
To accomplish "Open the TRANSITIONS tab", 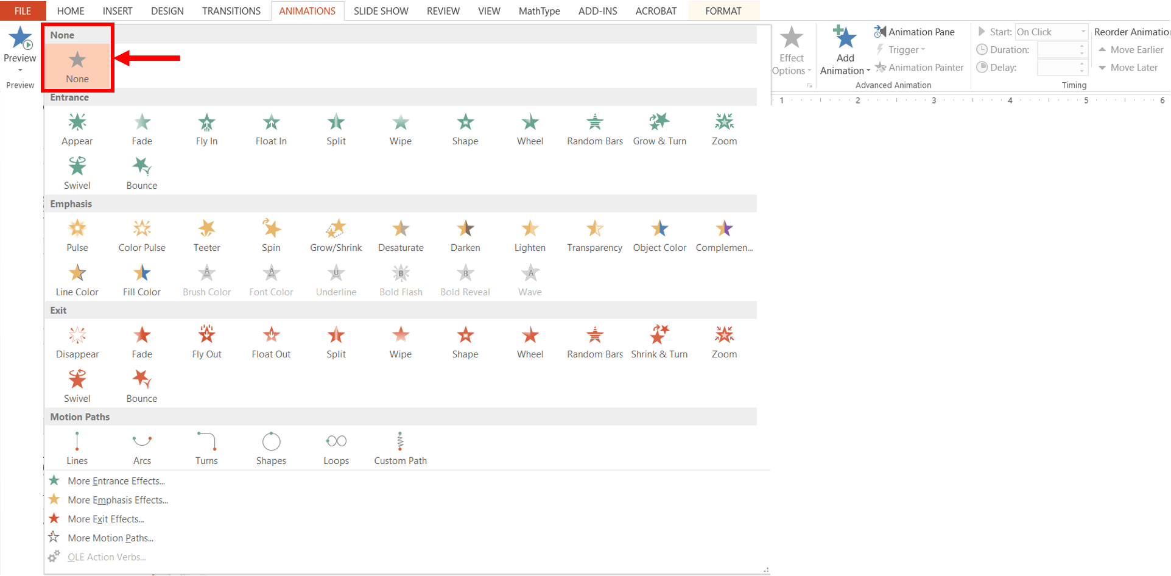I will (x=231, y=11).
